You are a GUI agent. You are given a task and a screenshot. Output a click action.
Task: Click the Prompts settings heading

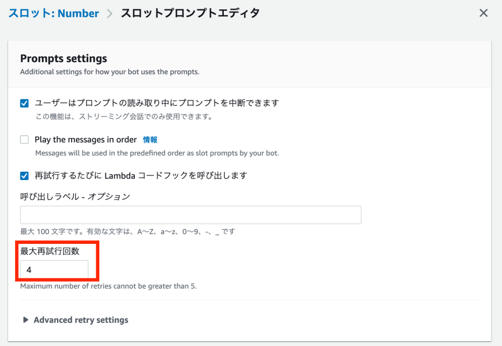click(62, 58)
